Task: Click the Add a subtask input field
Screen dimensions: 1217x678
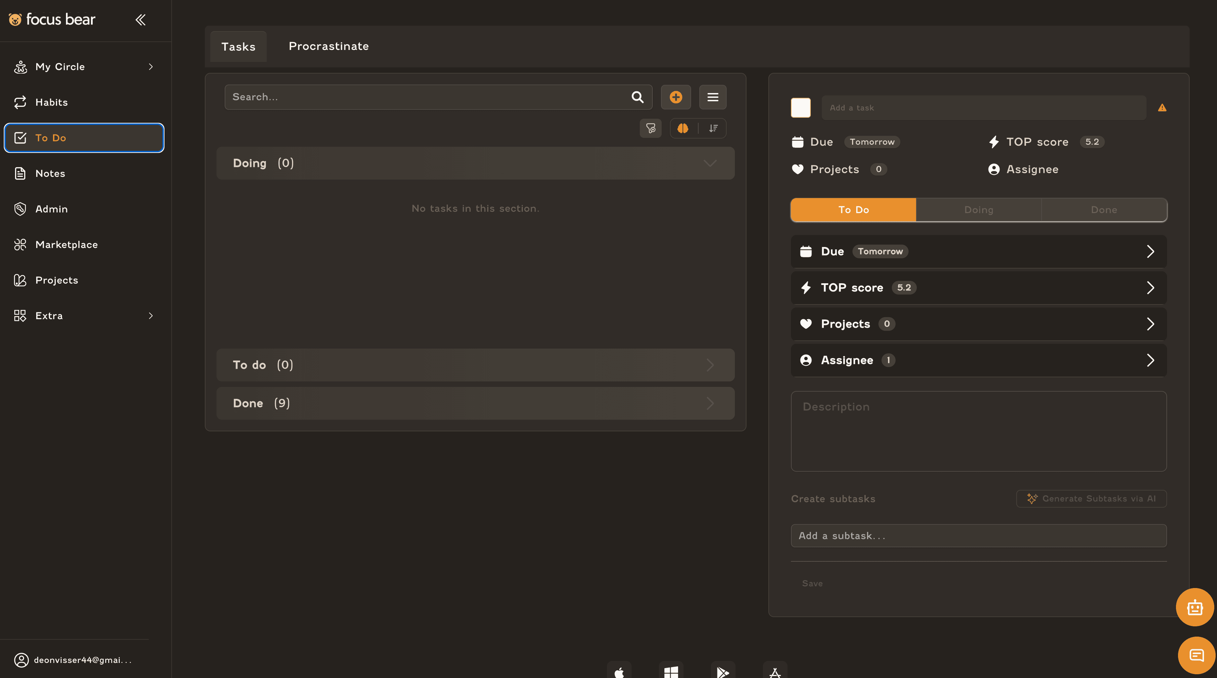Action: [x=978, y=535]
